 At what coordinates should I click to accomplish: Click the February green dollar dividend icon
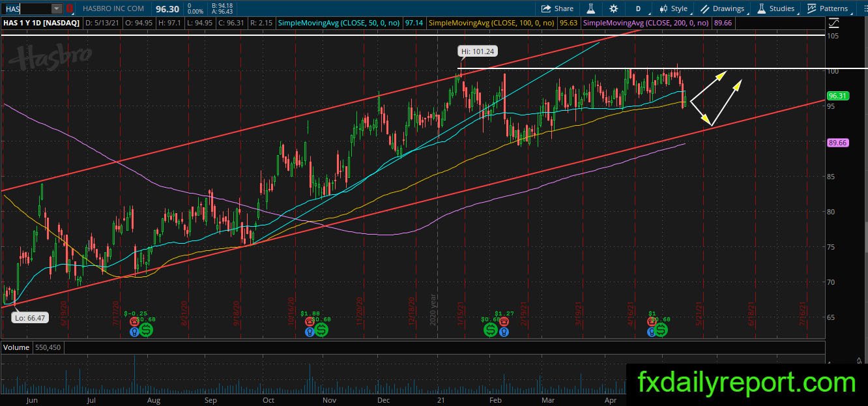(490, 330)
